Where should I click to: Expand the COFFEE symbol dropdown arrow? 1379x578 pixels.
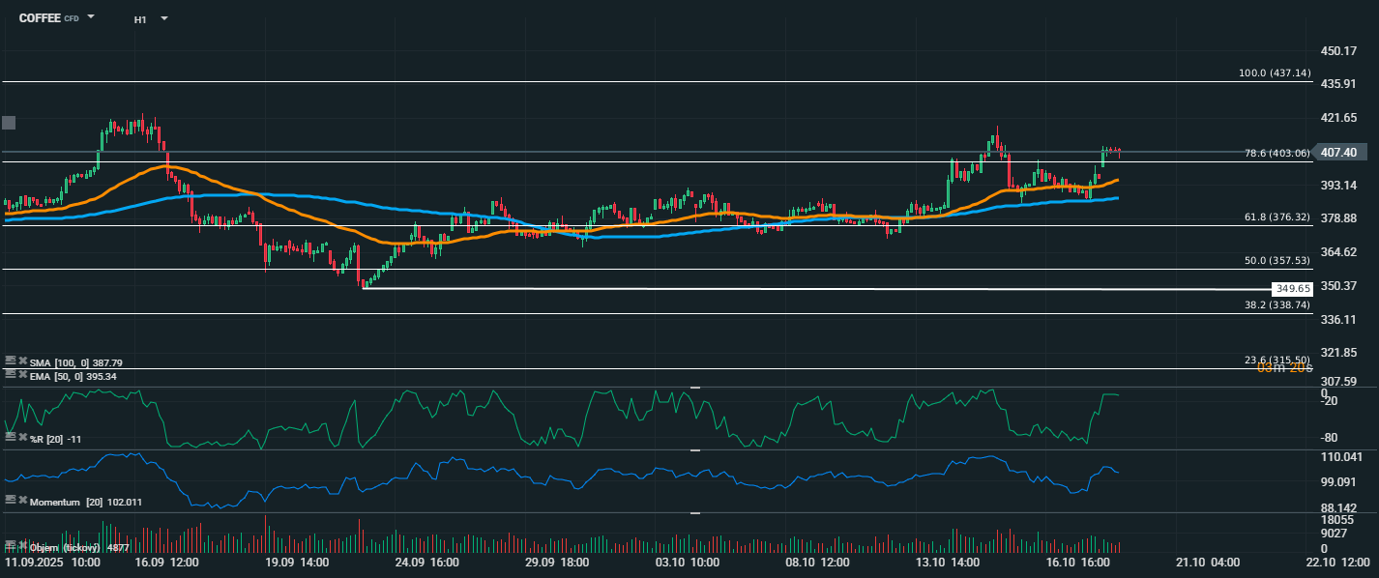tap(91, 17)
